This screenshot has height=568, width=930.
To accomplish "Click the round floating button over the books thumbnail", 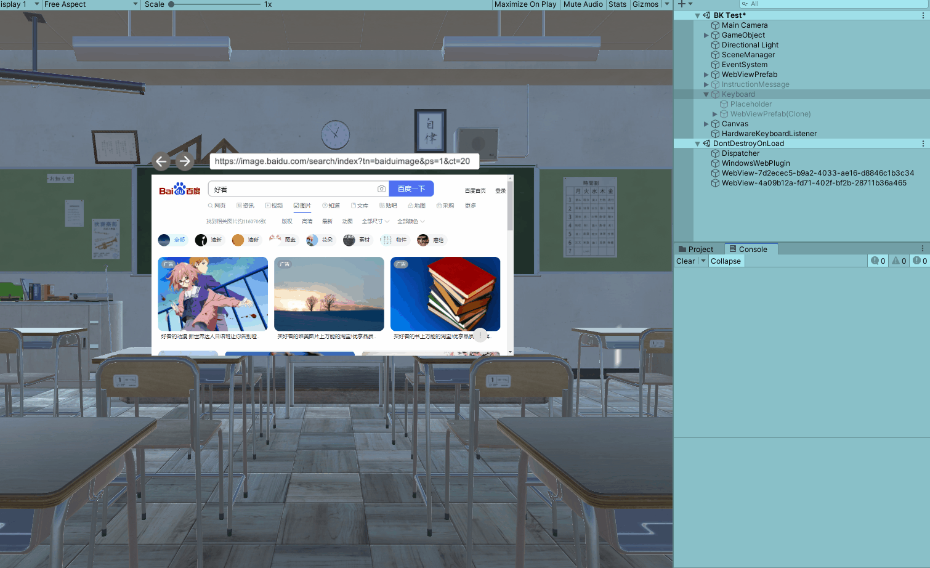I will pos(480,335).
